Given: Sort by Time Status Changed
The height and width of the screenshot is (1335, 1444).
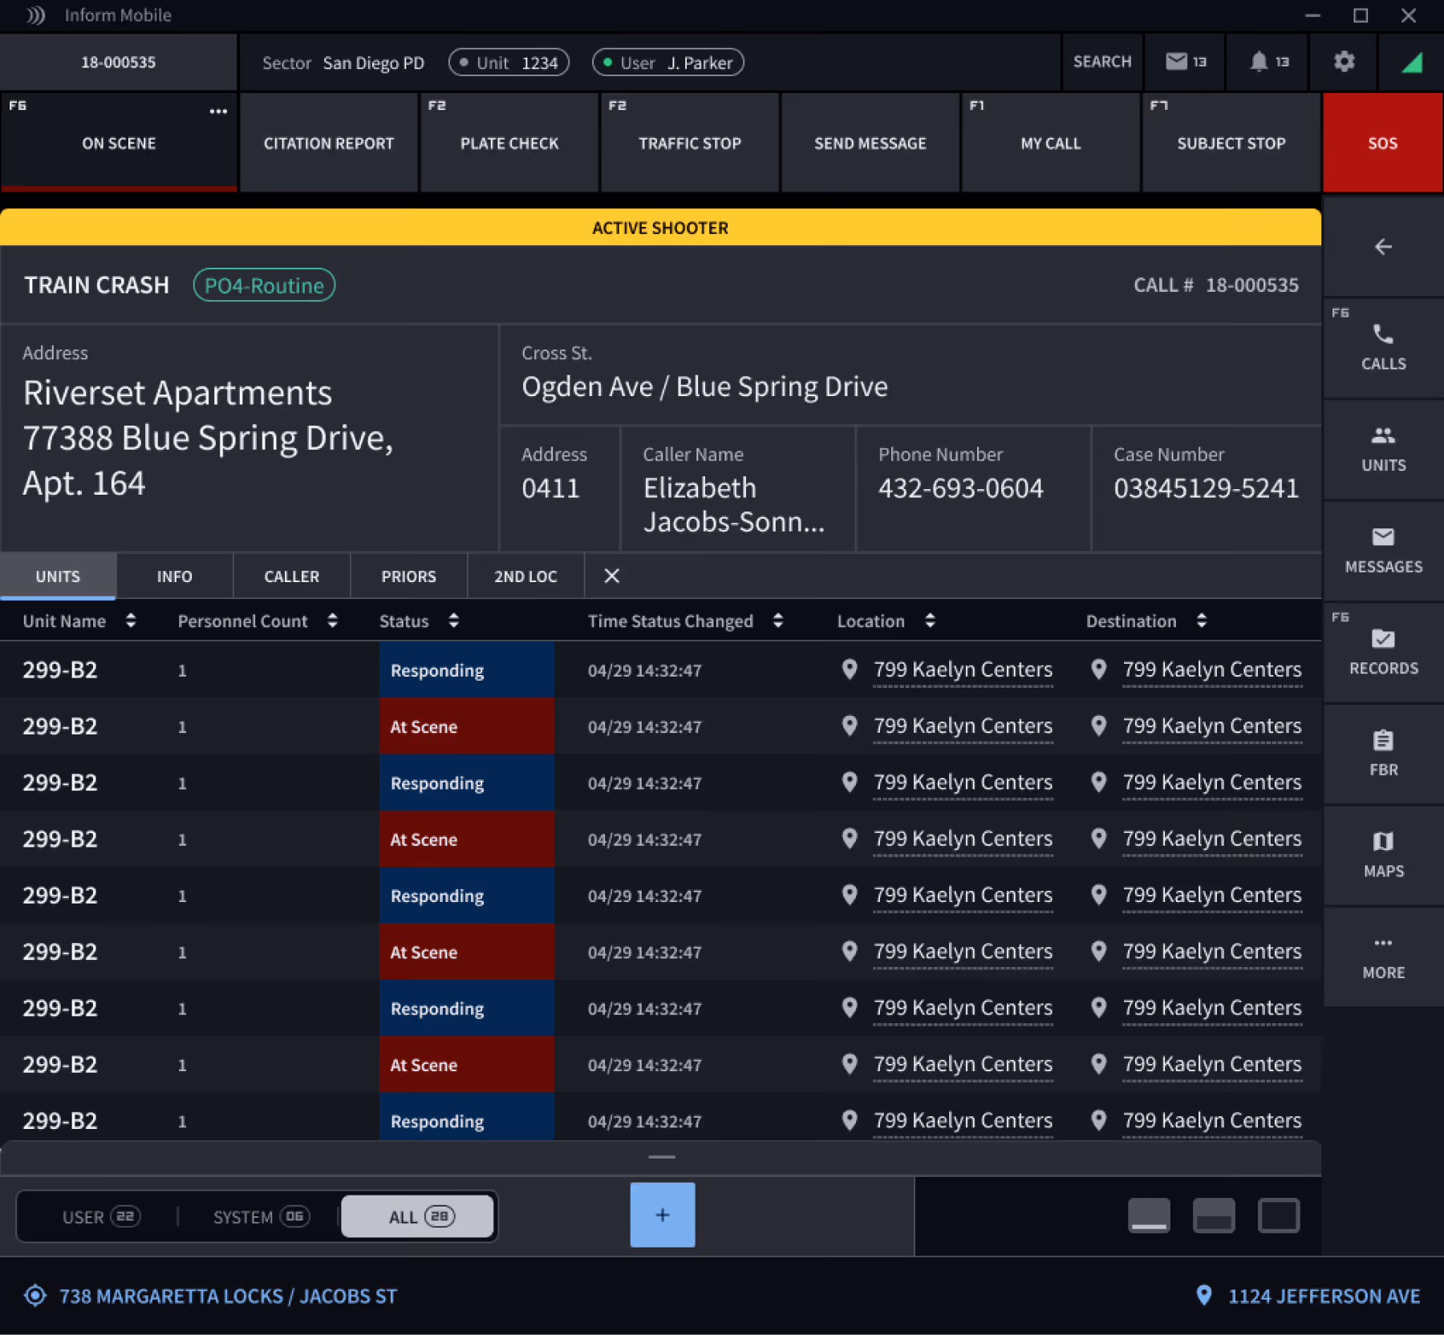Looking at the screenshot, I should click(x=777, y=620).
